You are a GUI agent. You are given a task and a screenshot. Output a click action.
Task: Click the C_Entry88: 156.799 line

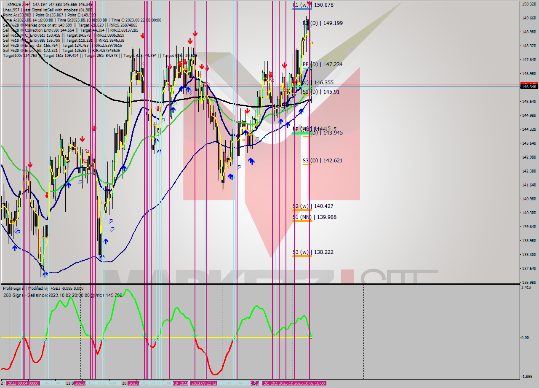click(64, 40)
